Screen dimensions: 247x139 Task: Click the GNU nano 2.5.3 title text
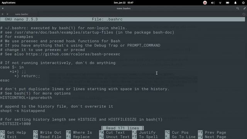click(21, 19)
